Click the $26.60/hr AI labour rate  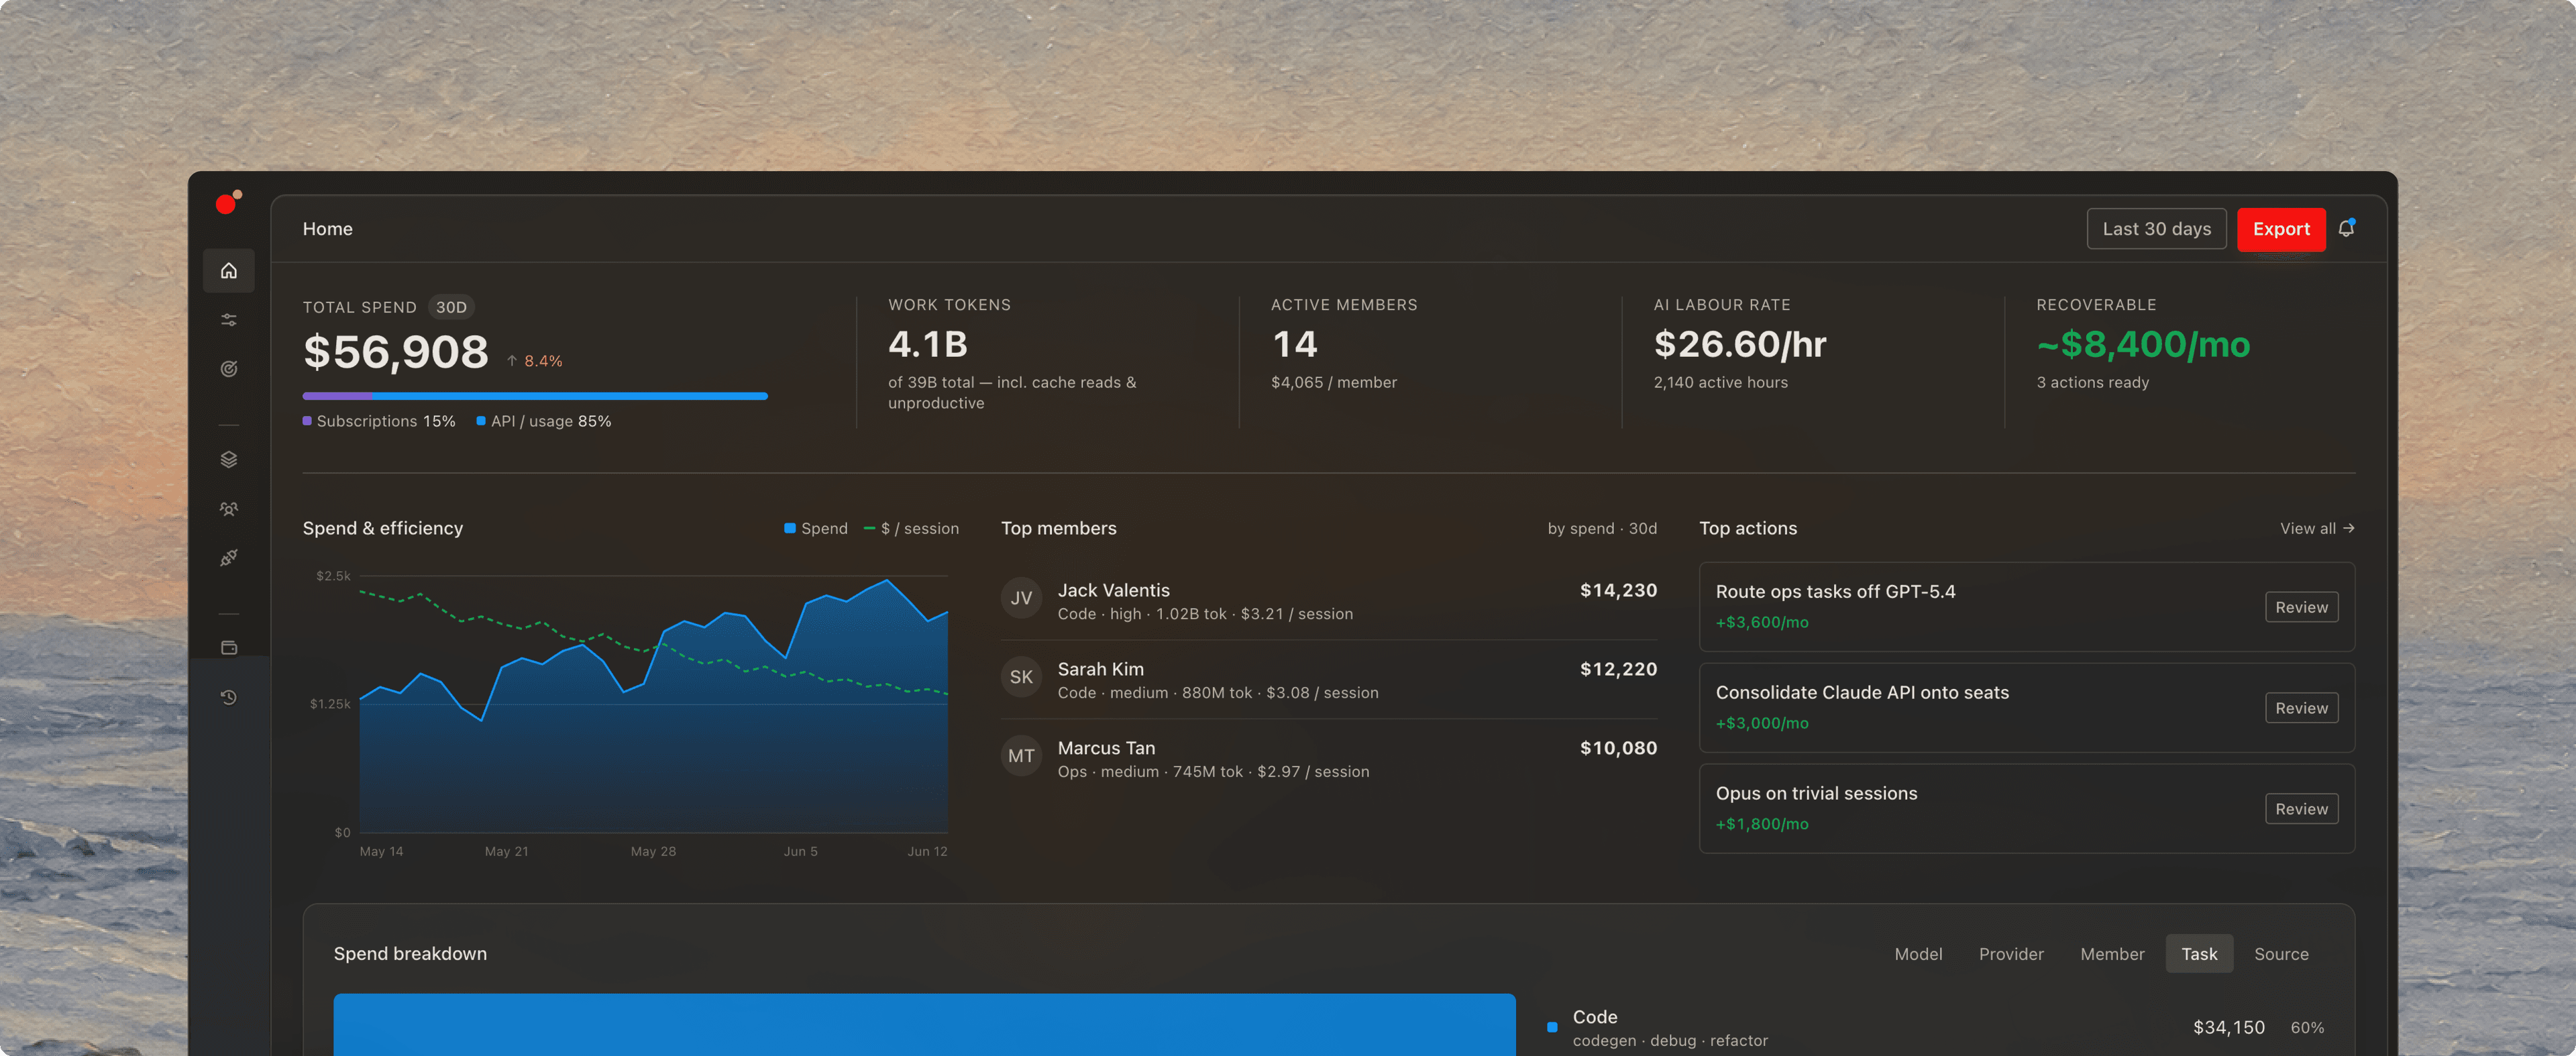1739,344
